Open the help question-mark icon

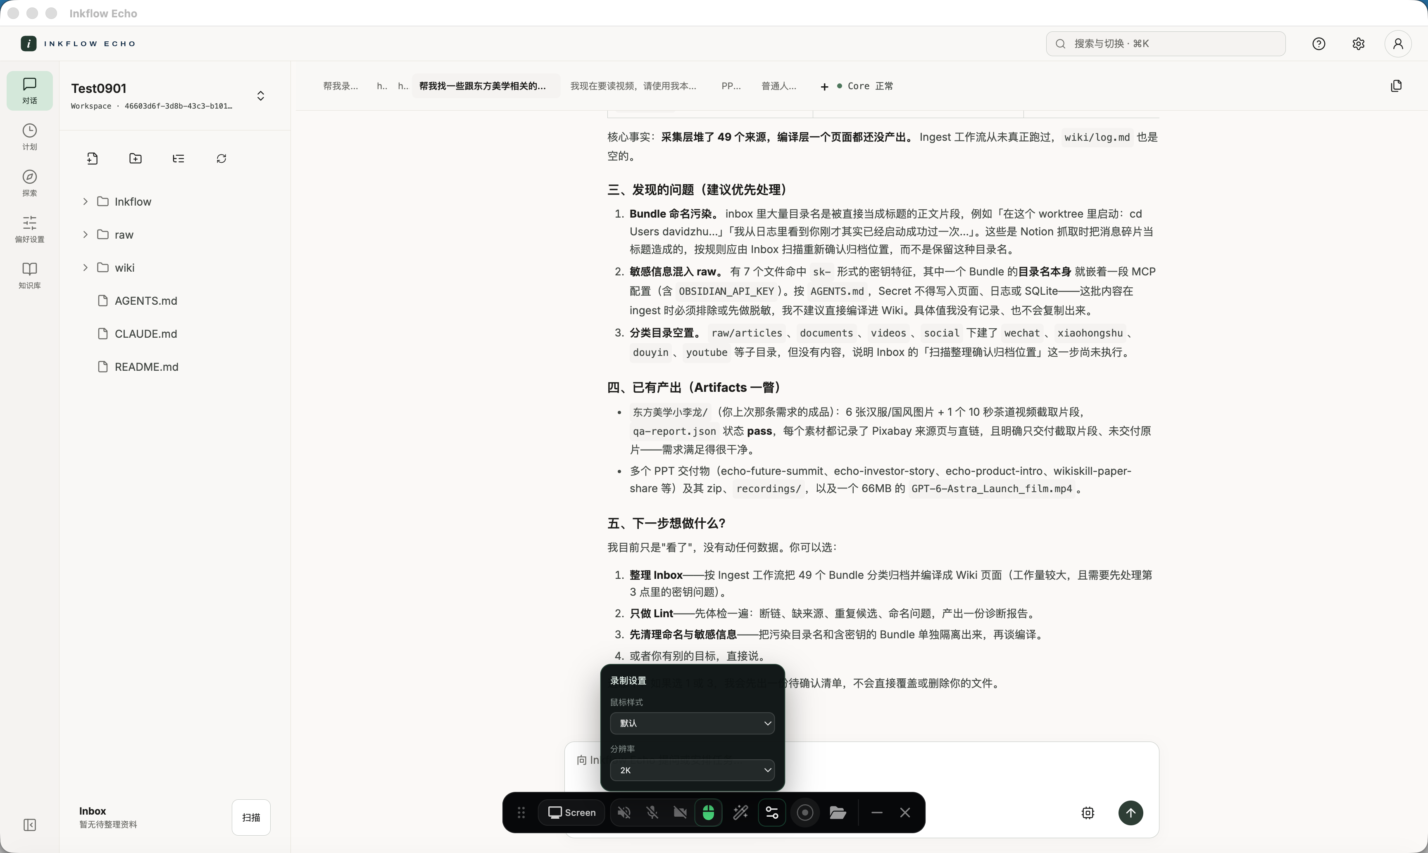click(x=1319, y=44)
